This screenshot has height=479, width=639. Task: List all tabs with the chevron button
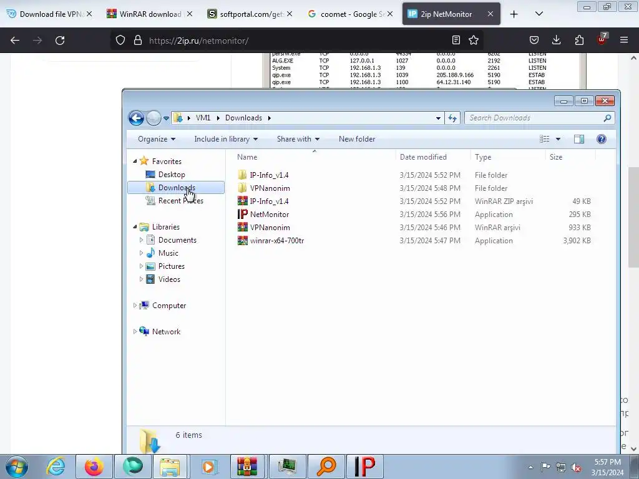coord(539,14)
